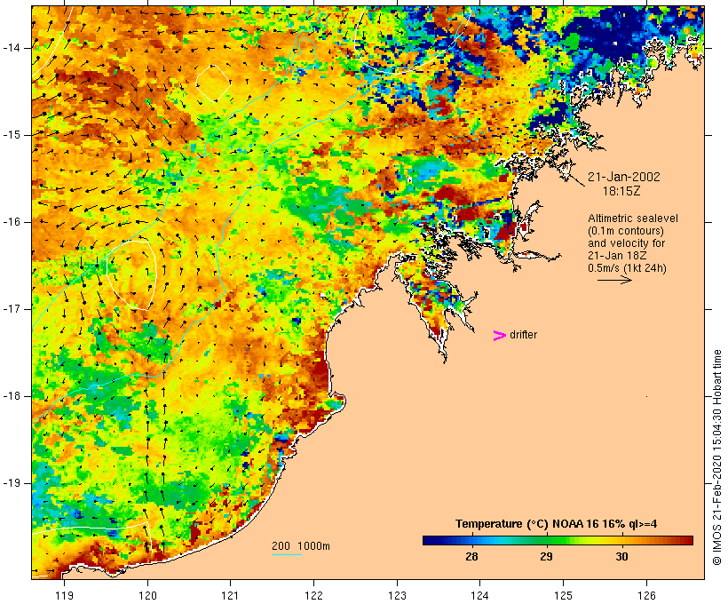Click the longitude axis label '121'
Image resolution: width=728 pixels, height=604 pixels.
point(230,595)
